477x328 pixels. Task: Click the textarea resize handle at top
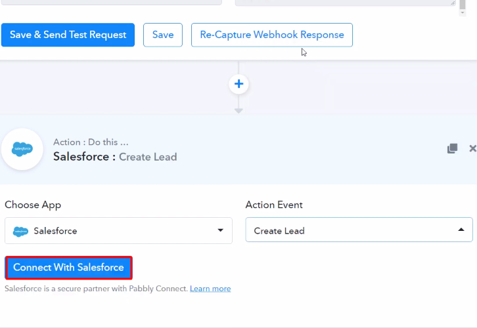[453, 3]
